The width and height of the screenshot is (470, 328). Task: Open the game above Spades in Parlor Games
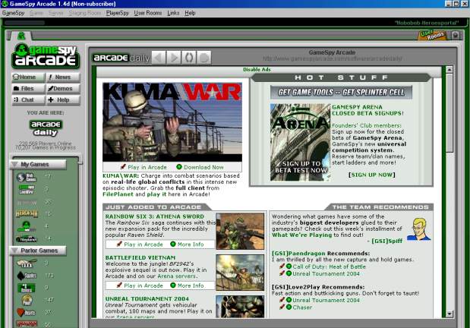point(27,263)
